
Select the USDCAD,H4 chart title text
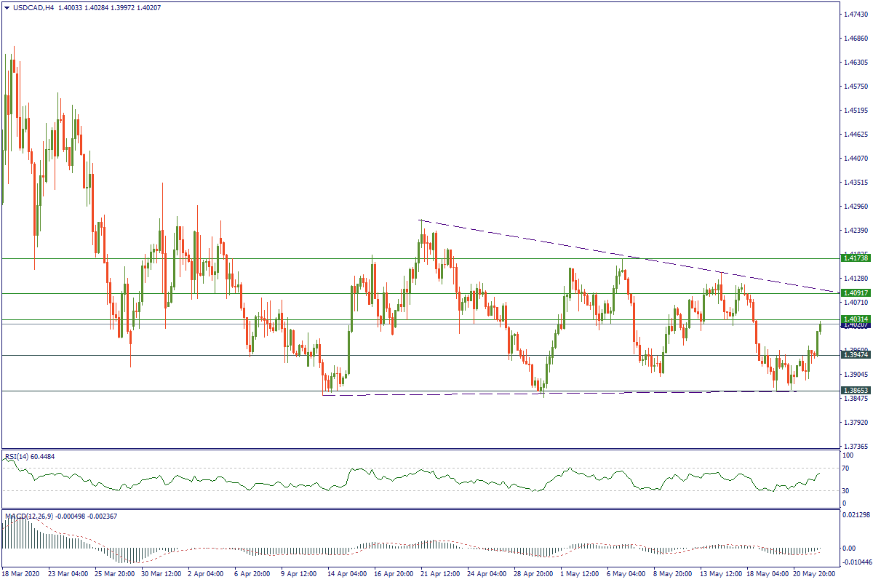pyautogui.click(x=33, y=8)
